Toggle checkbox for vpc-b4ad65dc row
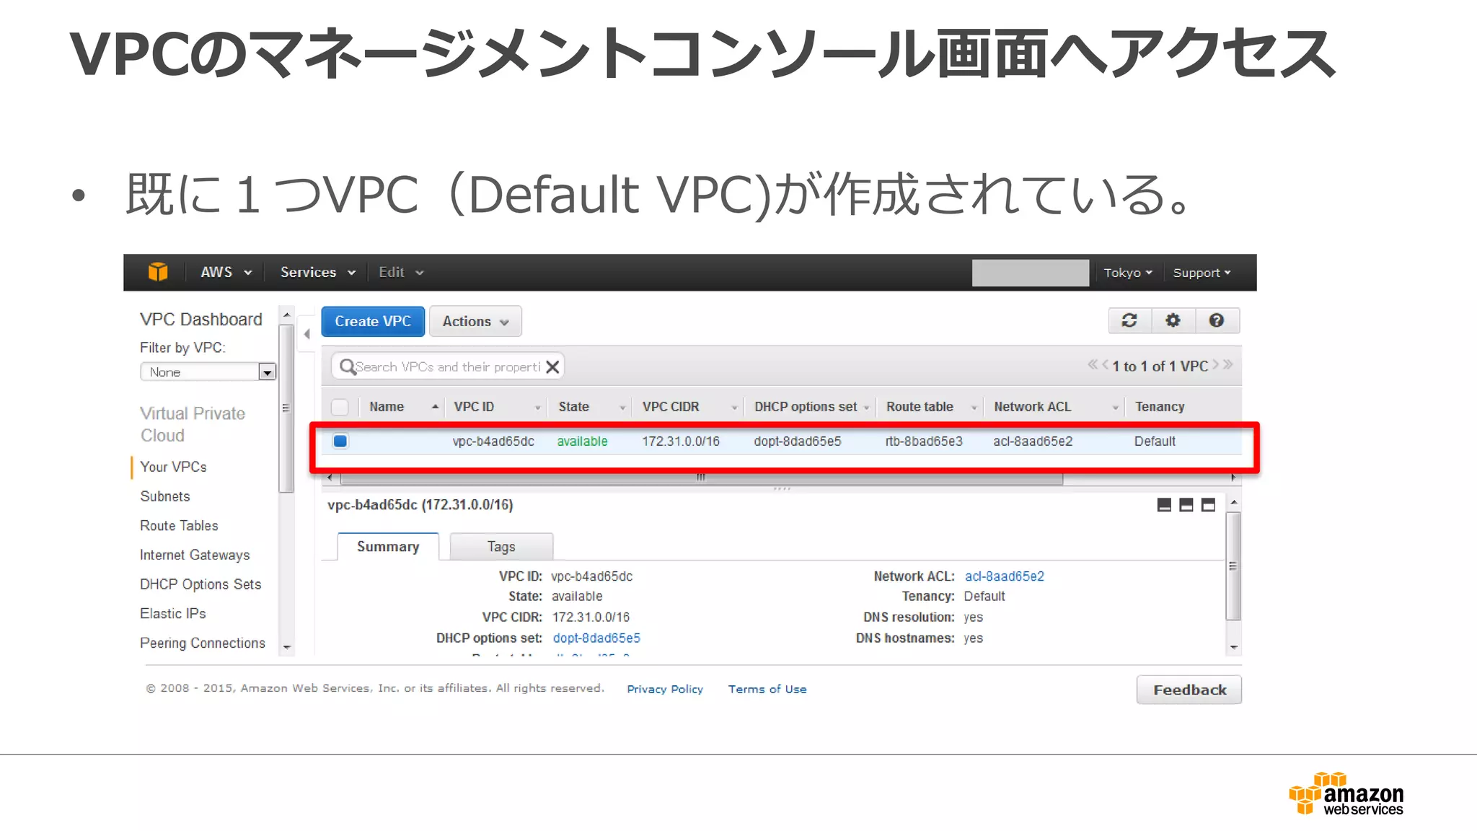This screenshot has width=1477, height=831. 340,441
